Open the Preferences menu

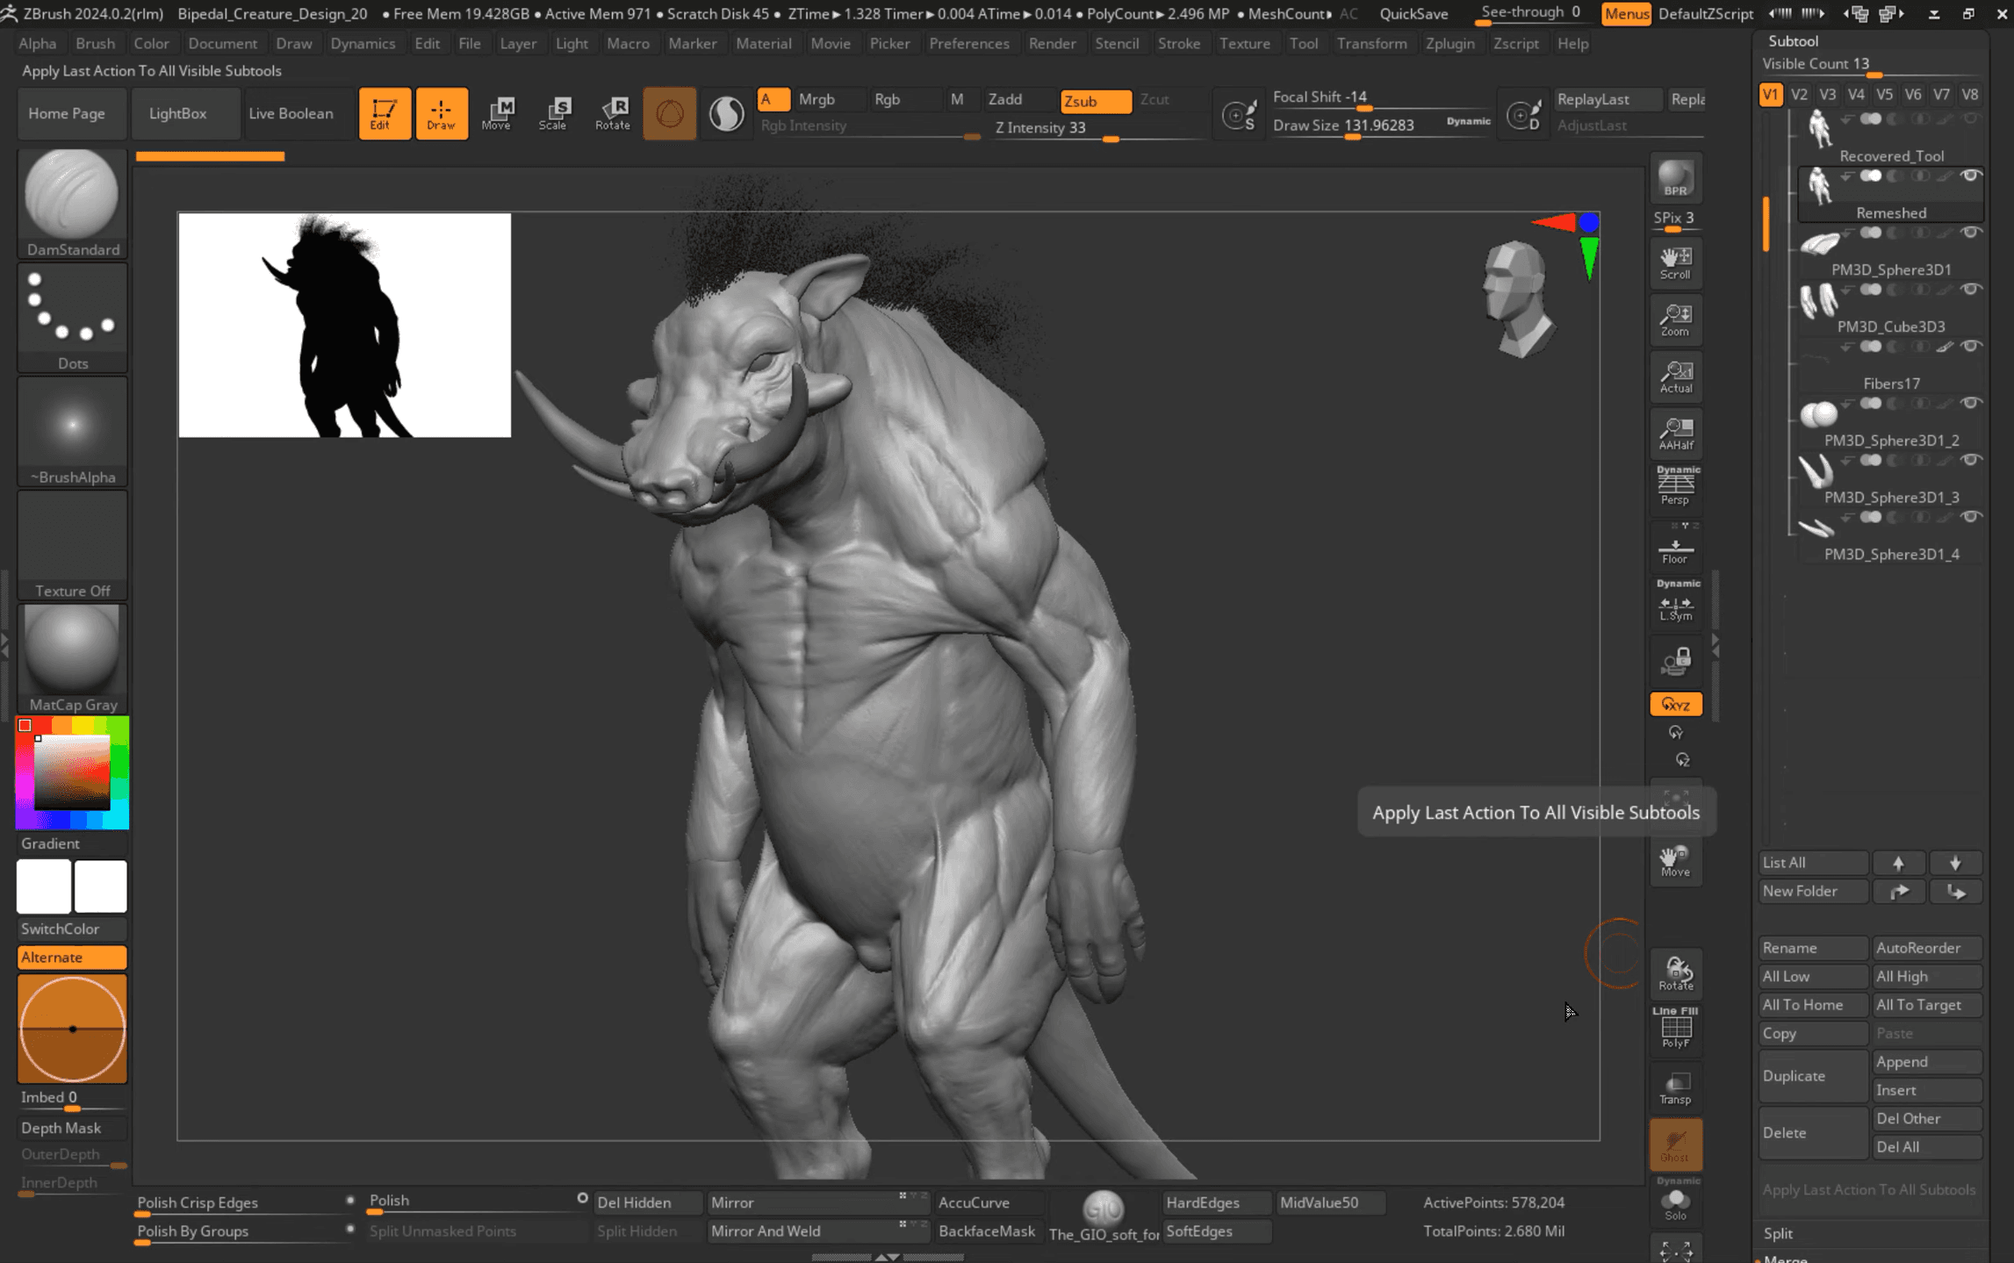[968, 43]
